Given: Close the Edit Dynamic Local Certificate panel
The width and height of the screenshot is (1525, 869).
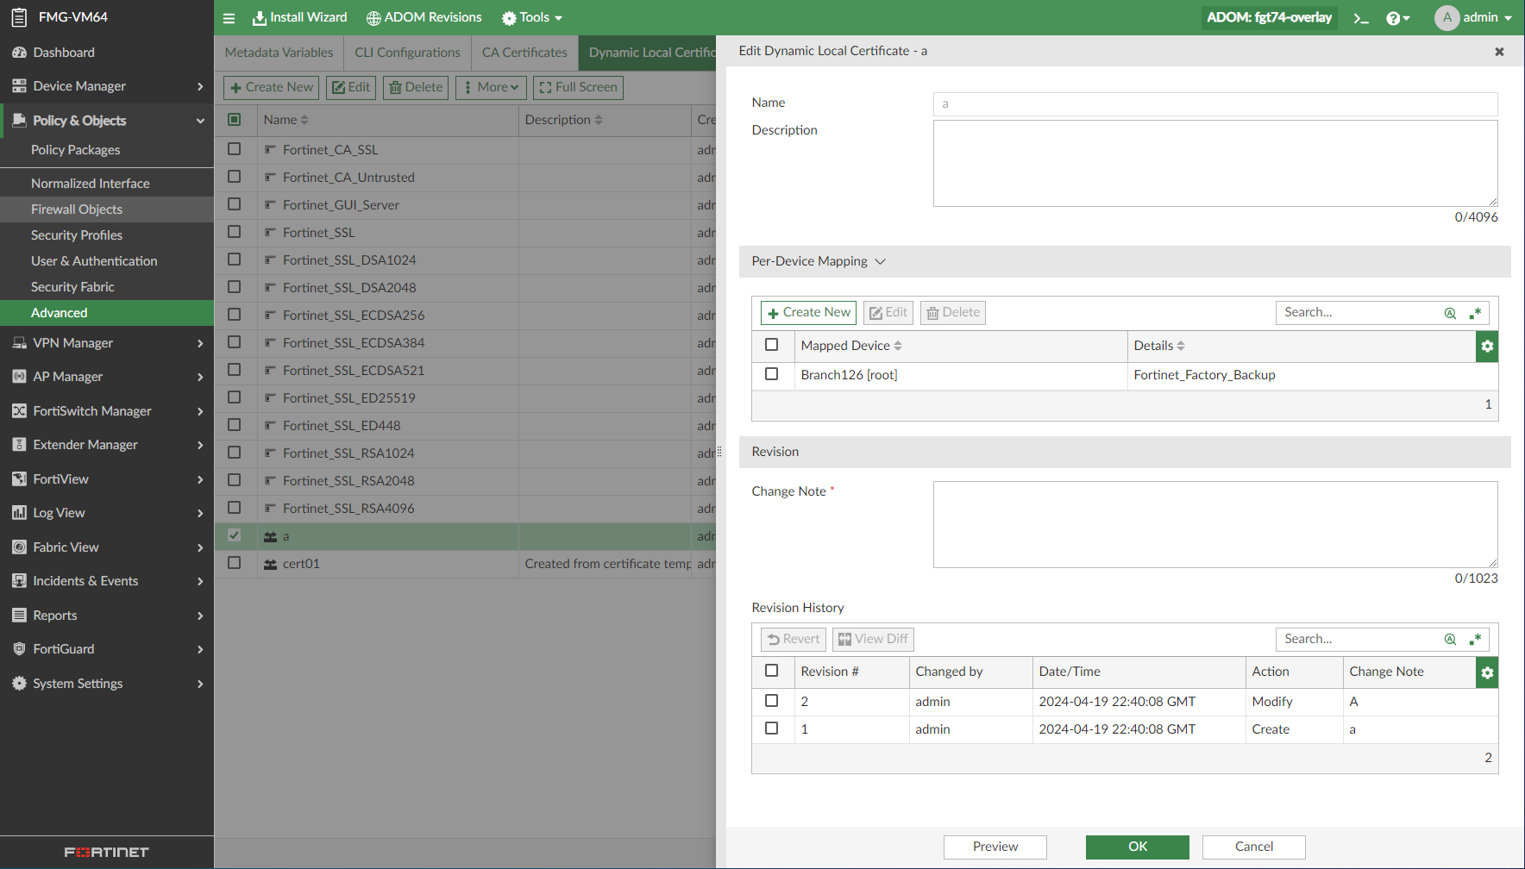Looking at the screenshot, I should pyautogui.click(x=1499, y=52).
